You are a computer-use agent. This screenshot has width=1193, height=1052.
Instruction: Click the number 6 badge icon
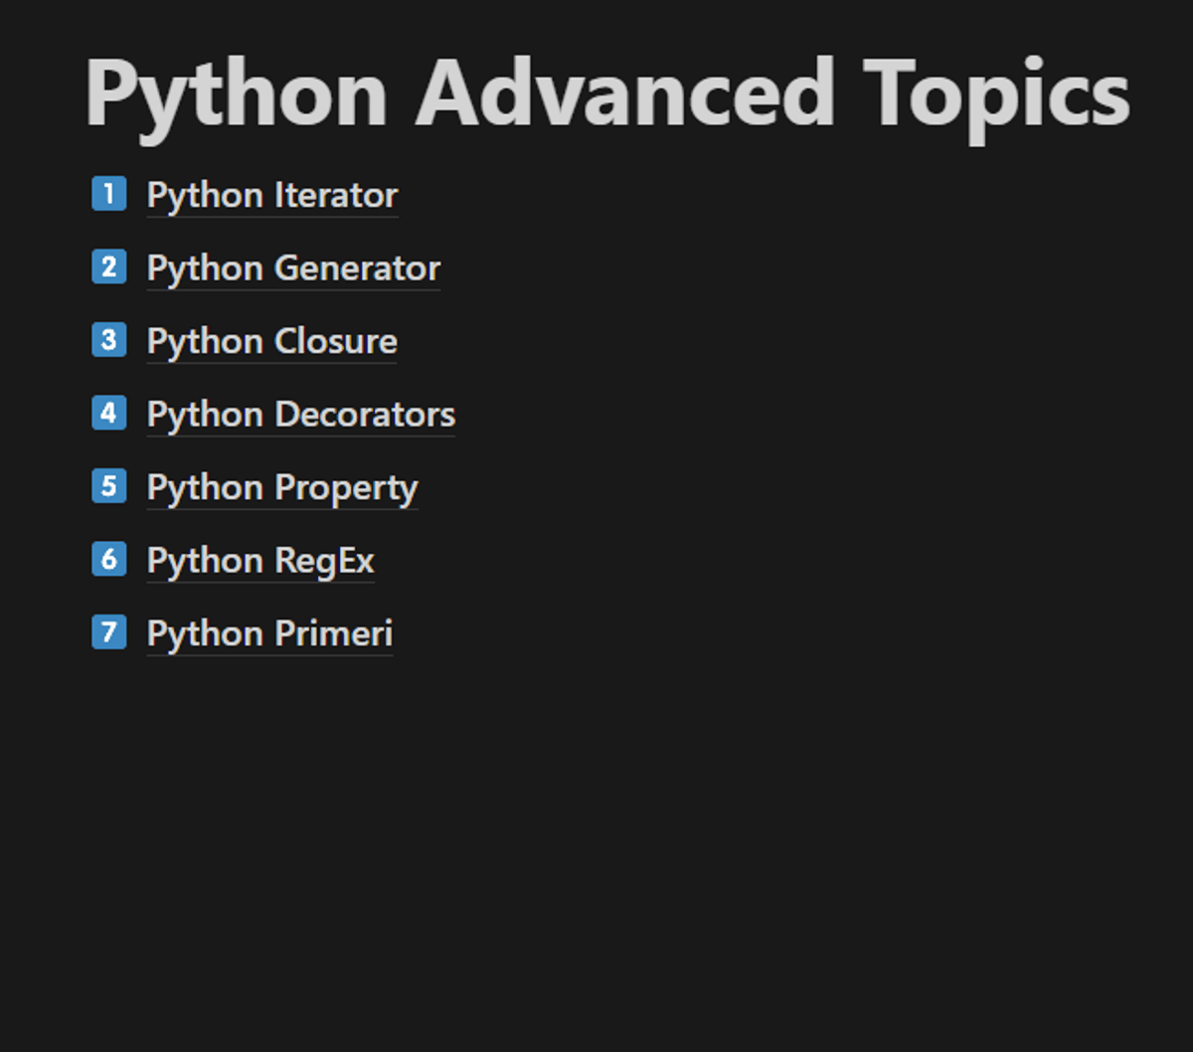(x=109, y=560)
